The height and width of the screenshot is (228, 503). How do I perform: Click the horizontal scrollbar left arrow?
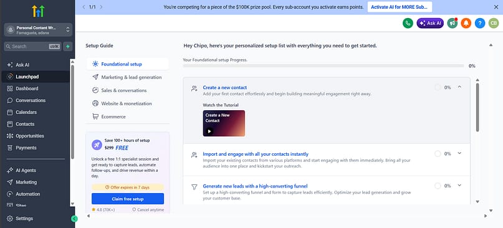click(89, 216)
